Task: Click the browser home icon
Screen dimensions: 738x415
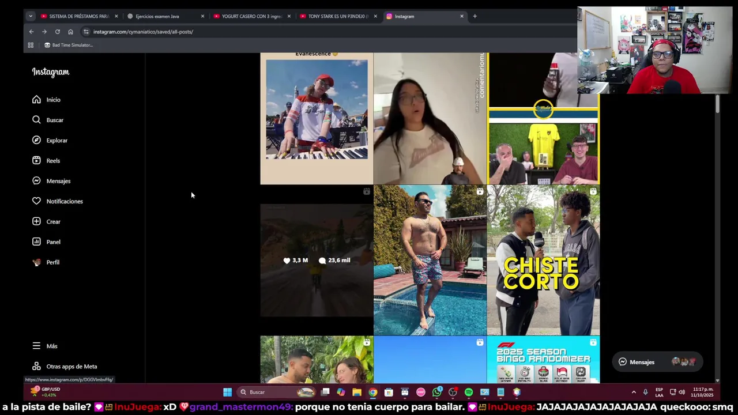Action: (x=70, y=32)
